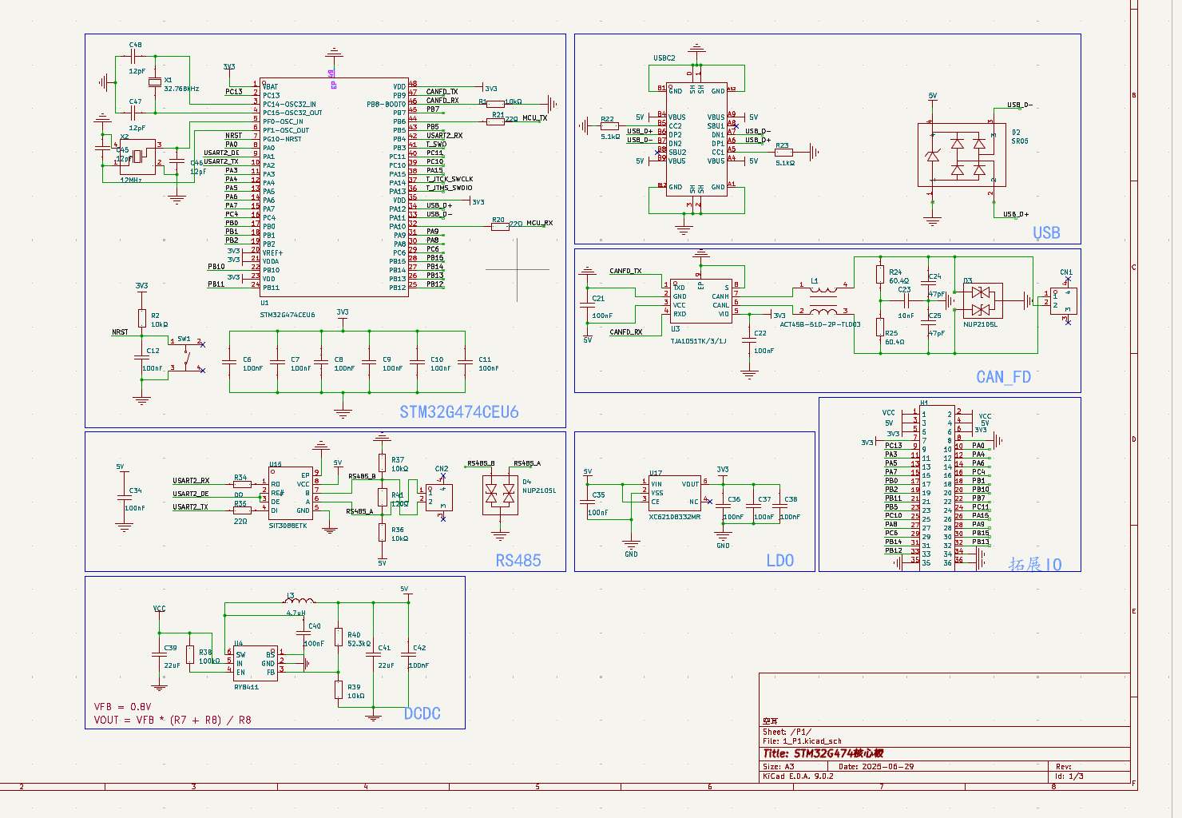Select the H1 expansion header symbol
Screen dimensions: 1182x818
point(937,487)
